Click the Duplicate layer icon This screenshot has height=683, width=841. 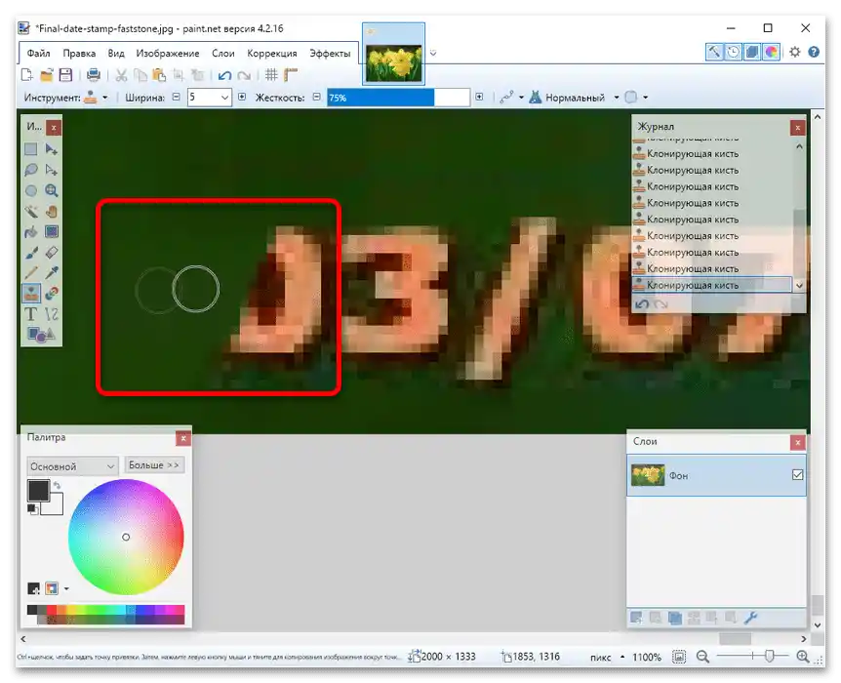click(675, 618)
